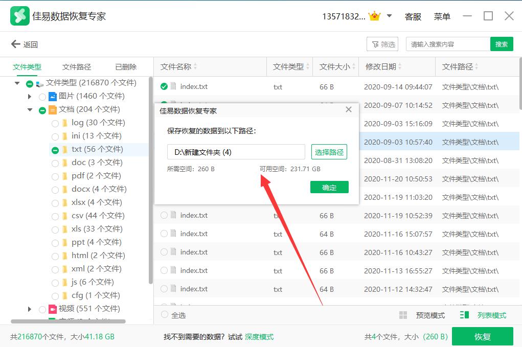The image size is (522, 347).
Task: Check the csv (44 个文件) checkbox
Action: point(55,216)
